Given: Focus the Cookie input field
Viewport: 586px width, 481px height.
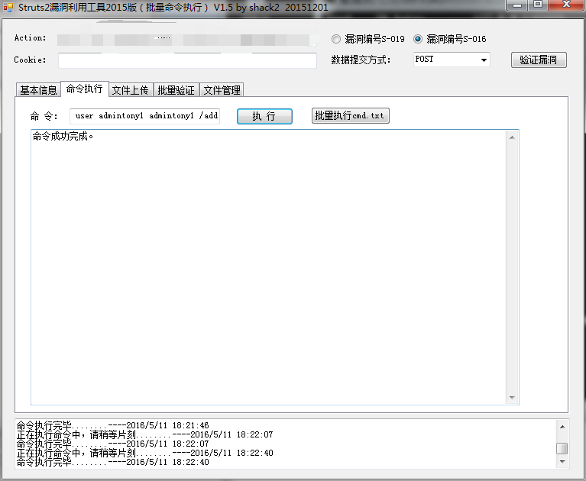Looking at the screenshot, I should [x=187, y=60].
